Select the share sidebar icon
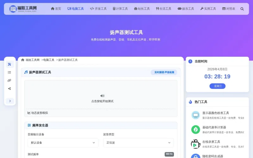This screenshot has height=158, width=253. coord(9,88)
